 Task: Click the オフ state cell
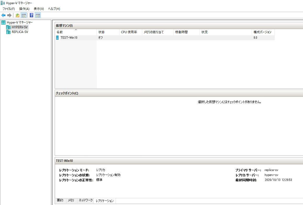click(x=100, y=38)
